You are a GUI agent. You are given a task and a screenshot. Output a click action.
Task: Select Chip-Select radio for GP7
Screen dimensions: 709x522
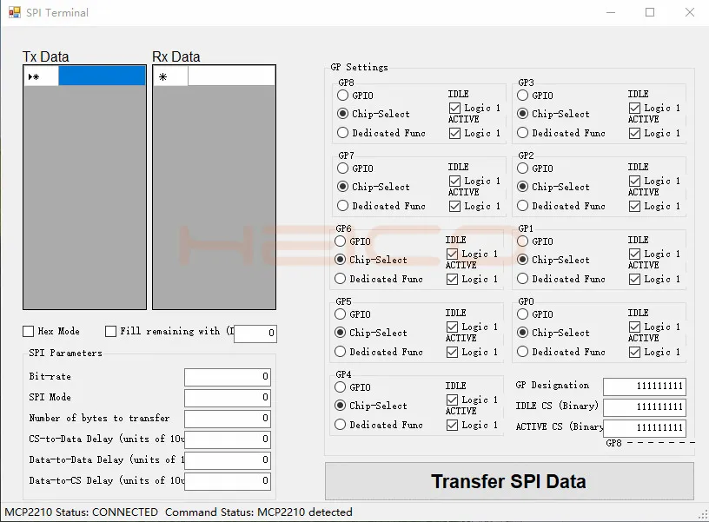[342, 187]
